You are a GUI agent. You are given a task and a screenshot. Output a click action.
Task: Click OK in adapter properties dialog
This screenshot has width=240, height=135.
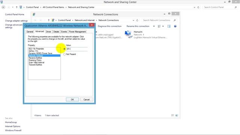[72, 99]
